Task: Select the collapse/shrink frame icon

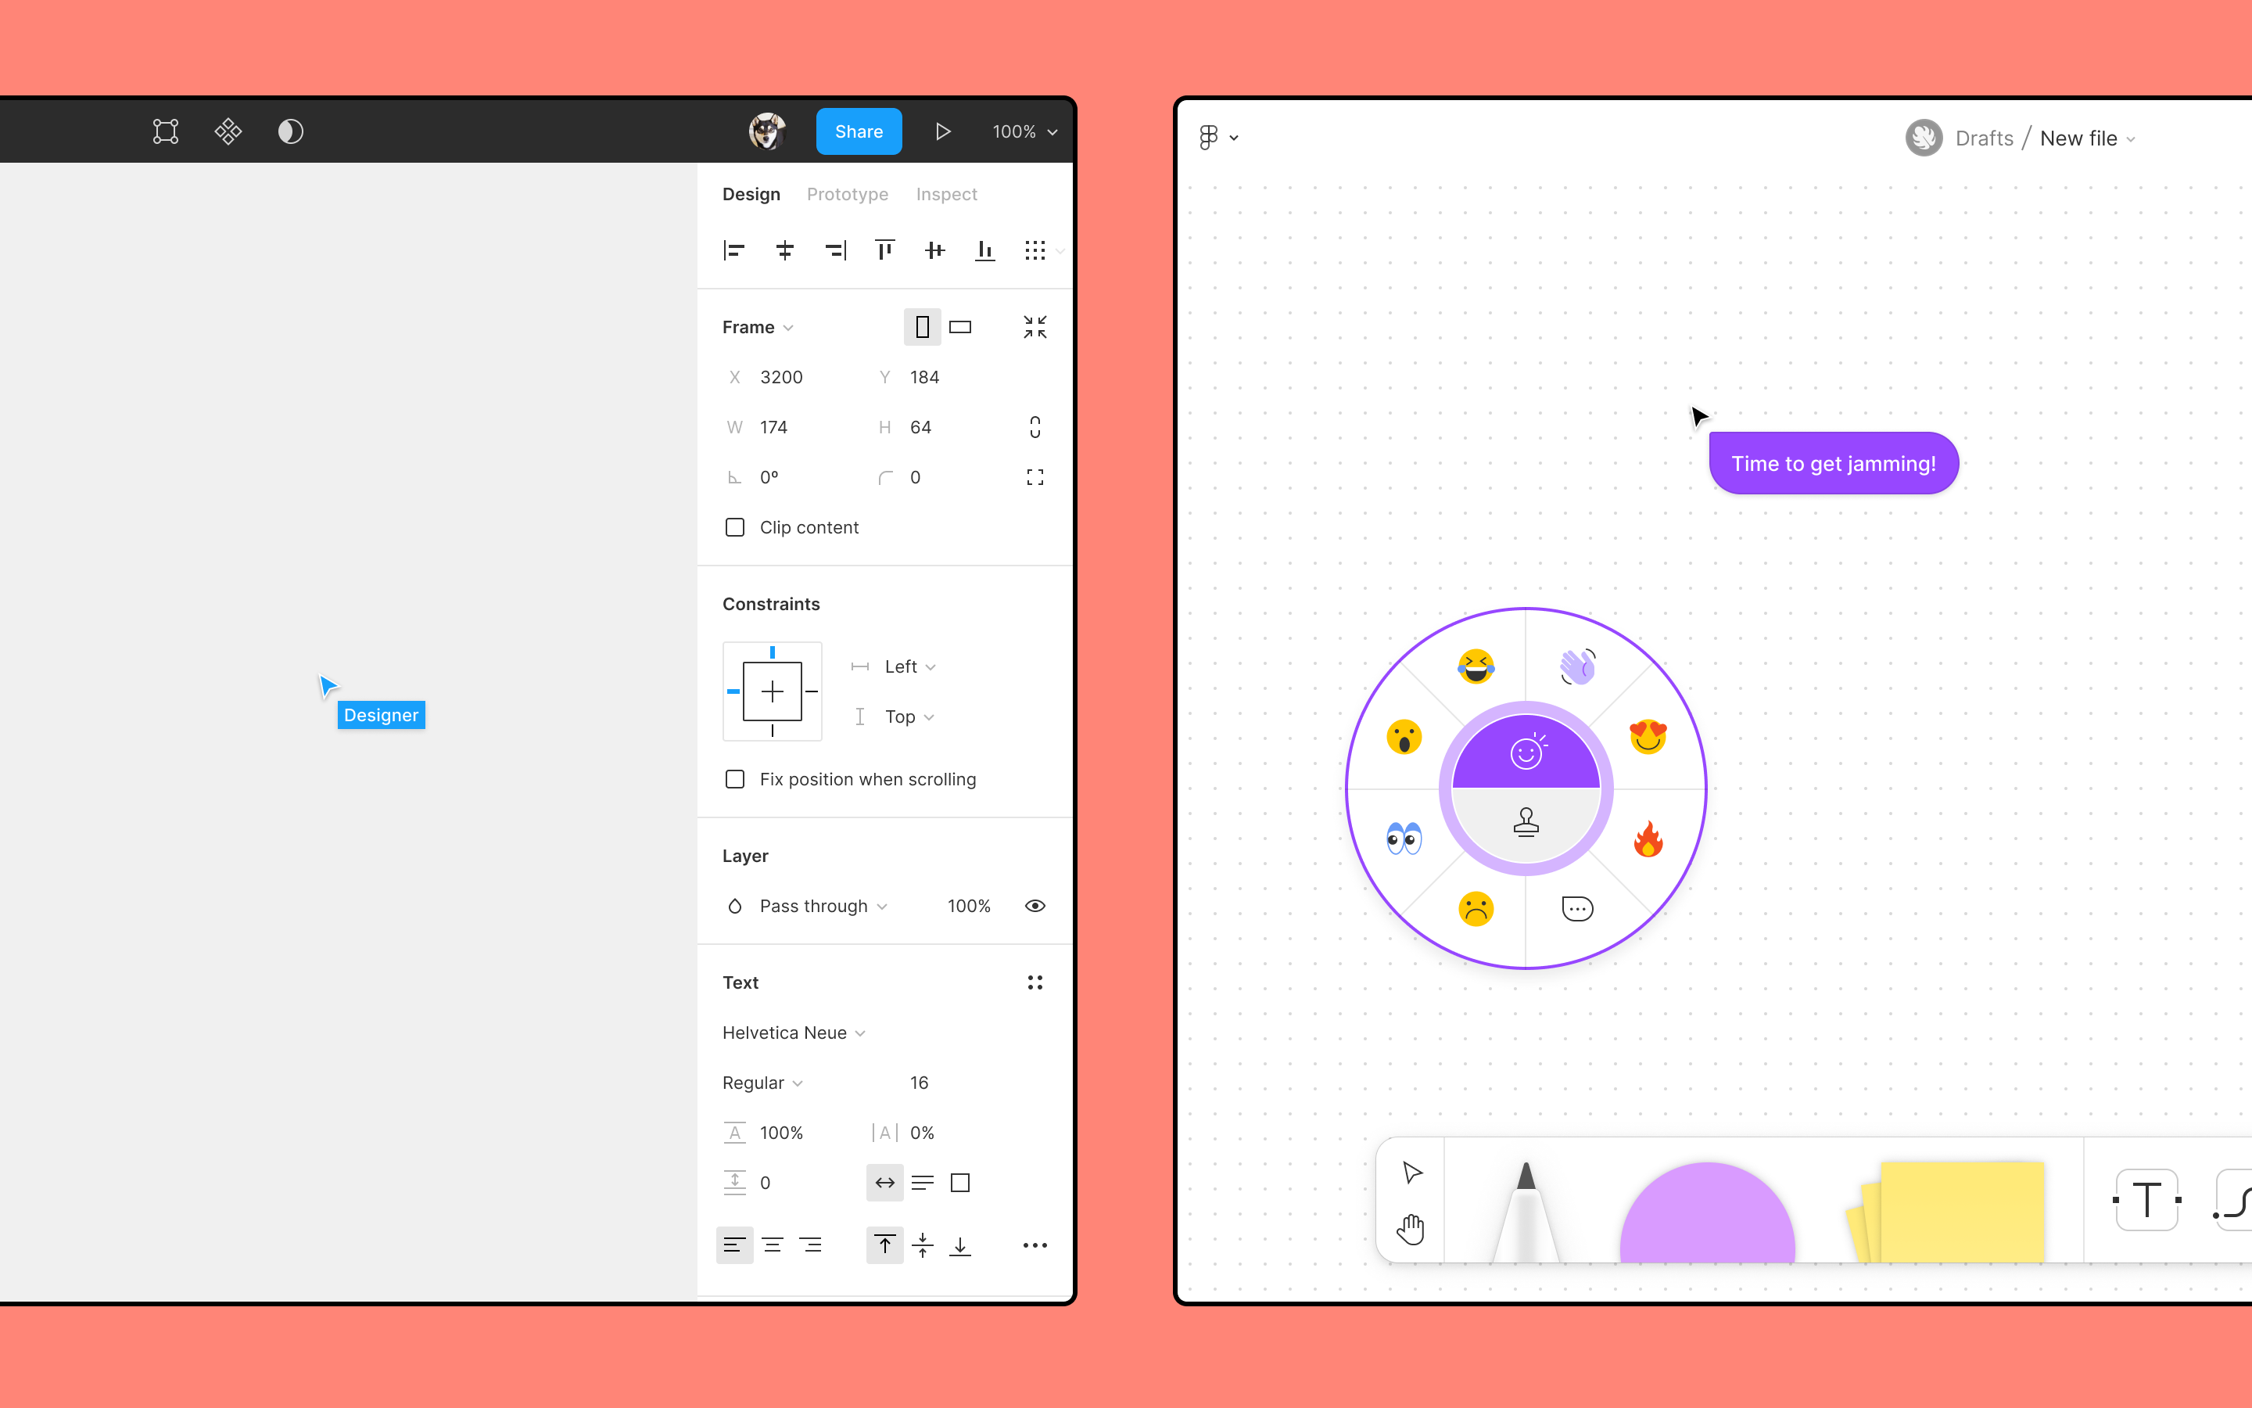Action: [x=1035, y=328]
